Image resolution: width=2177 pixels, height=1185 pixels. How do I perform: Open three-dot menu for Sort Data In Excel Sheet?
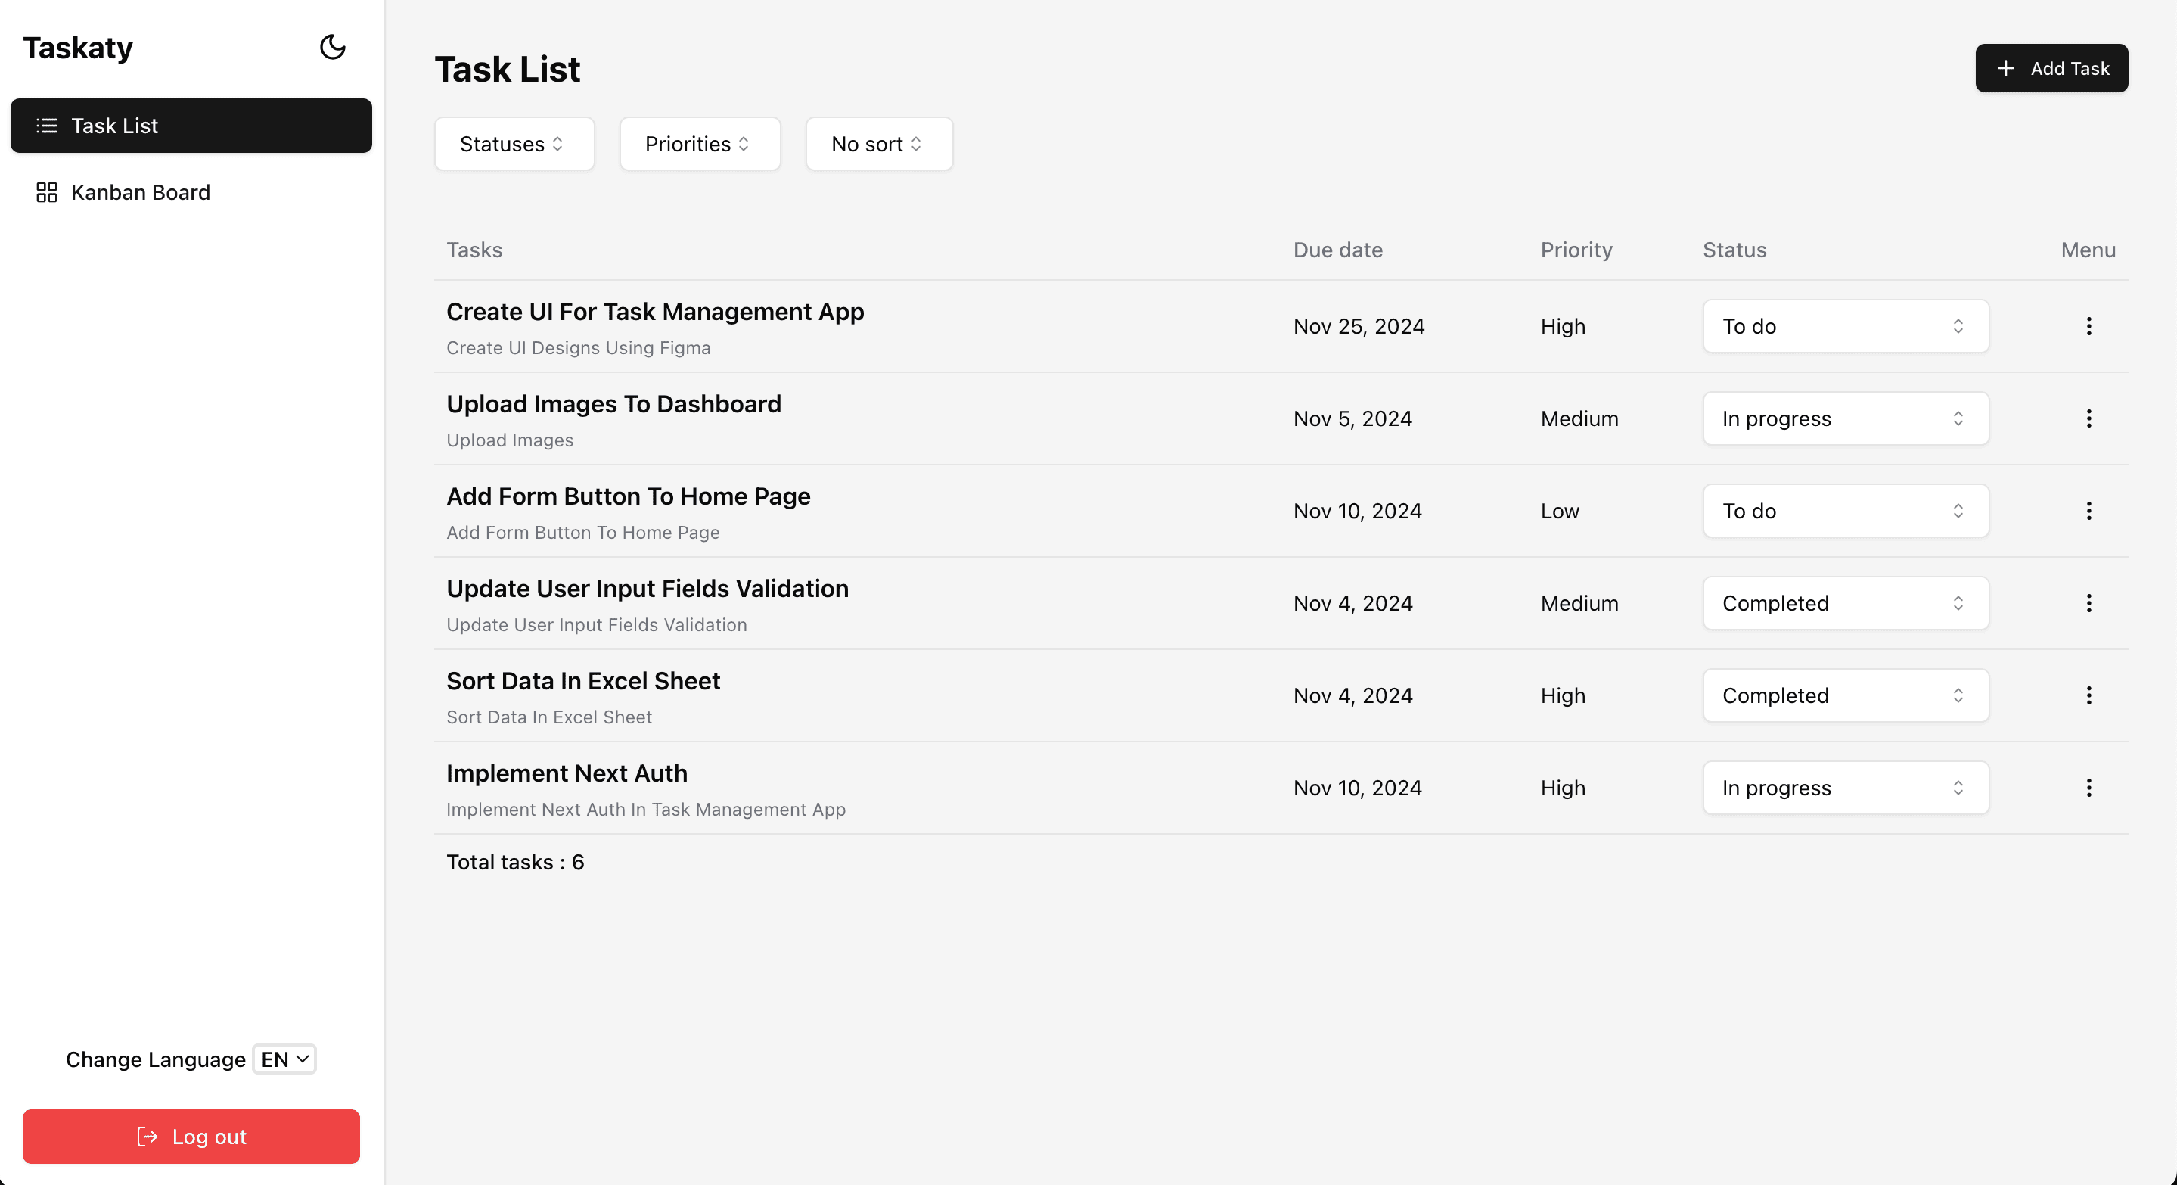click(2088, 695)
